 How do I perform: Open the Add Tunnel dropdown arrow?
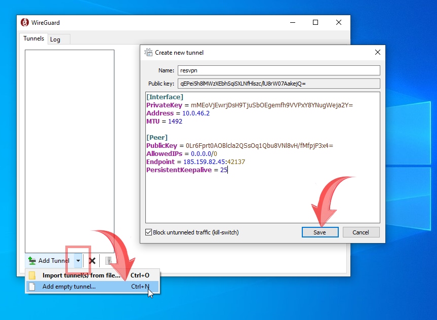(78, 261)
